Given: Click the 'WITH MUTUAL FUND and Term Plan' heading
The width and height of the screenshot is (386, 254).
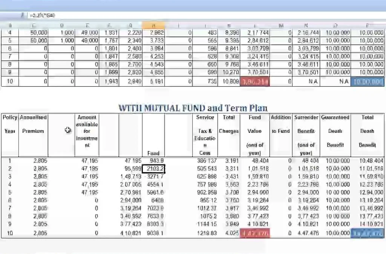Looking at the screenshot, I should coord(193,108).
